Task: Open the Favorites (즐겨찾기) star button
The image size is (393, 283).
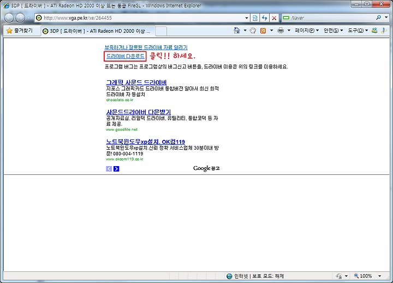Action: coord(20,31)
